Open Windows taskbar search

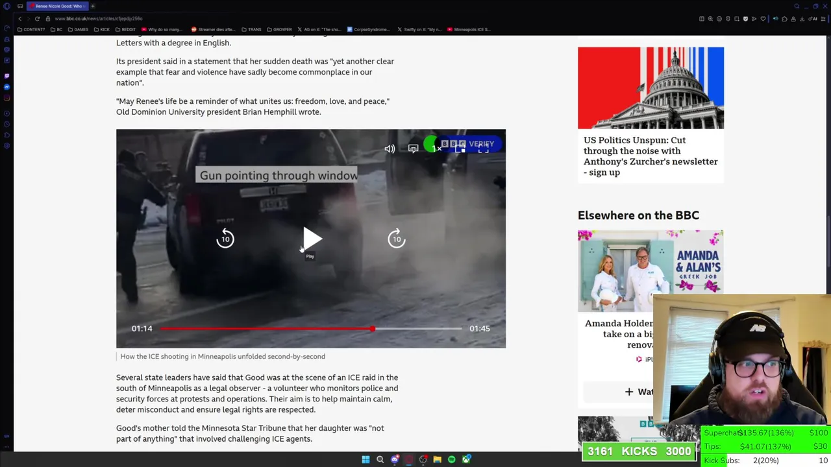(x=380, y=459)
